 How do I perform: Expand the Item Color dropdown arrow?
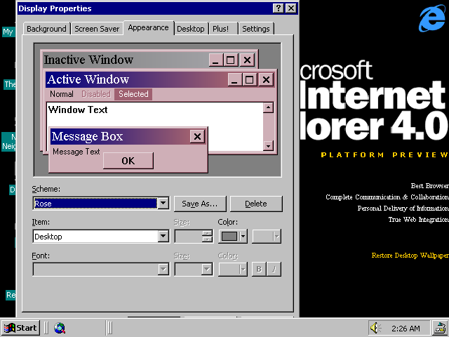[x=243, y=237]
